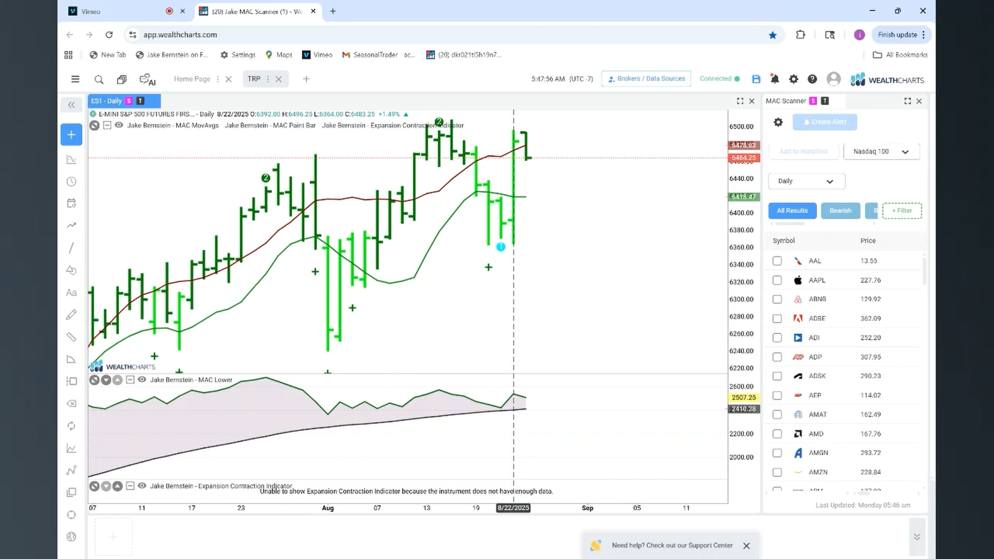
Task: Open the user account avatar
Action: (834, 79)
